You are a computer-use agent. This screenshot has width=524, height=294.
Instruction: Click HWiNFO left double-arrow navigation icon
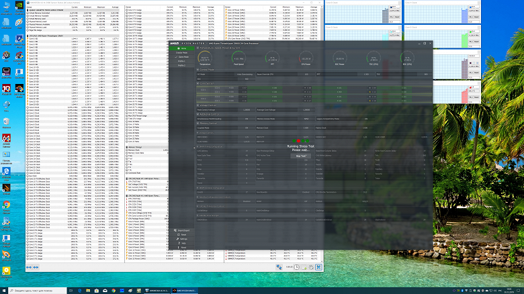[x=29, y=267]
